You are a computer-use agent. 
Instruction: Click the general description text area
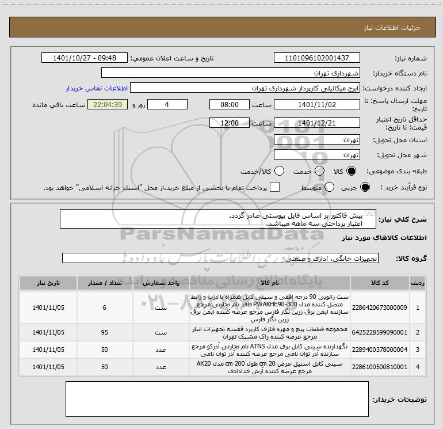pyautogui.click(x=218, y=219)
